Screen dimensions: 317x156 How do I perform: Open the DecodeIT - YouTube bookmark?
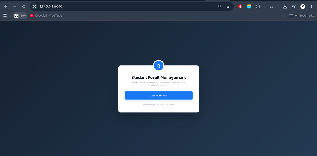pos(46,15)
